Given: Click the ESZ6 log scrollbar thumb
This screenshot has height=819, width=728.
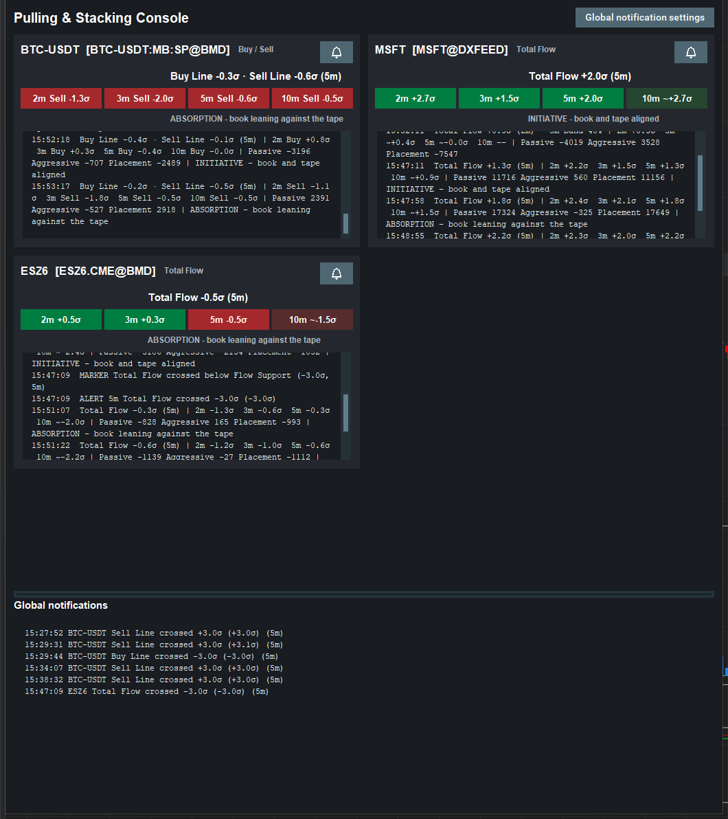Looking at the screenshot, I should pyautogui.click(x=345, y=413).
